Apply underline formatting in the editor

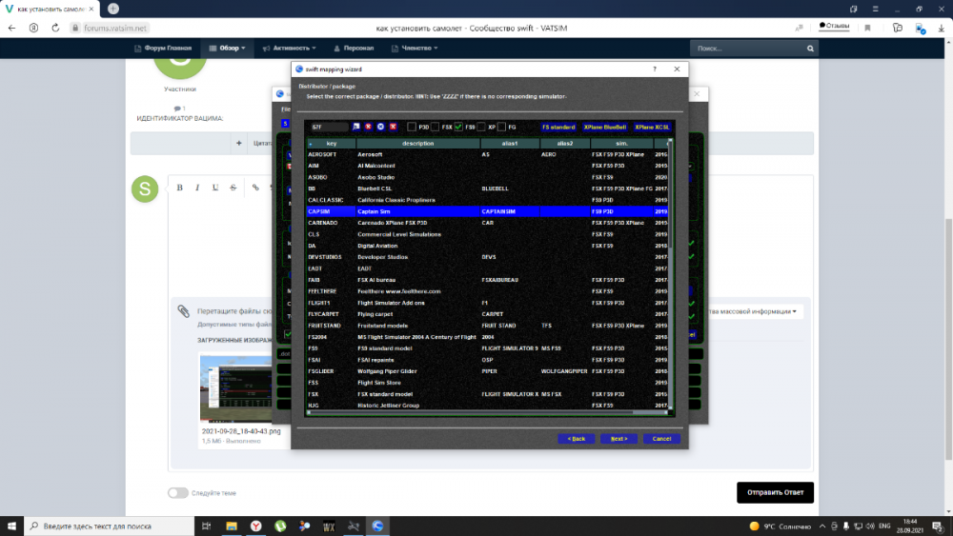pos(215,188)
